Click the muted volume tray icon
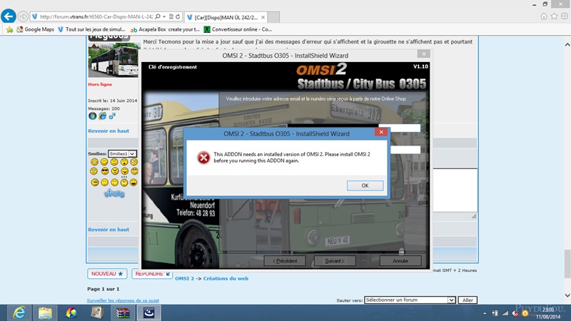 pos(515,313)
